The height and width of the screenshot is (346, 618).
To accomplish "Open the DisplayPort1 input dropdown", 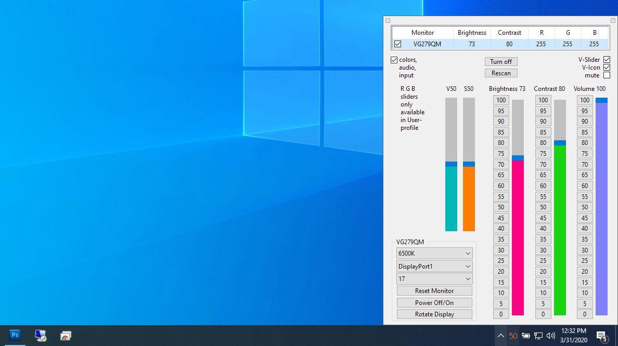I will tap(434, 267).
